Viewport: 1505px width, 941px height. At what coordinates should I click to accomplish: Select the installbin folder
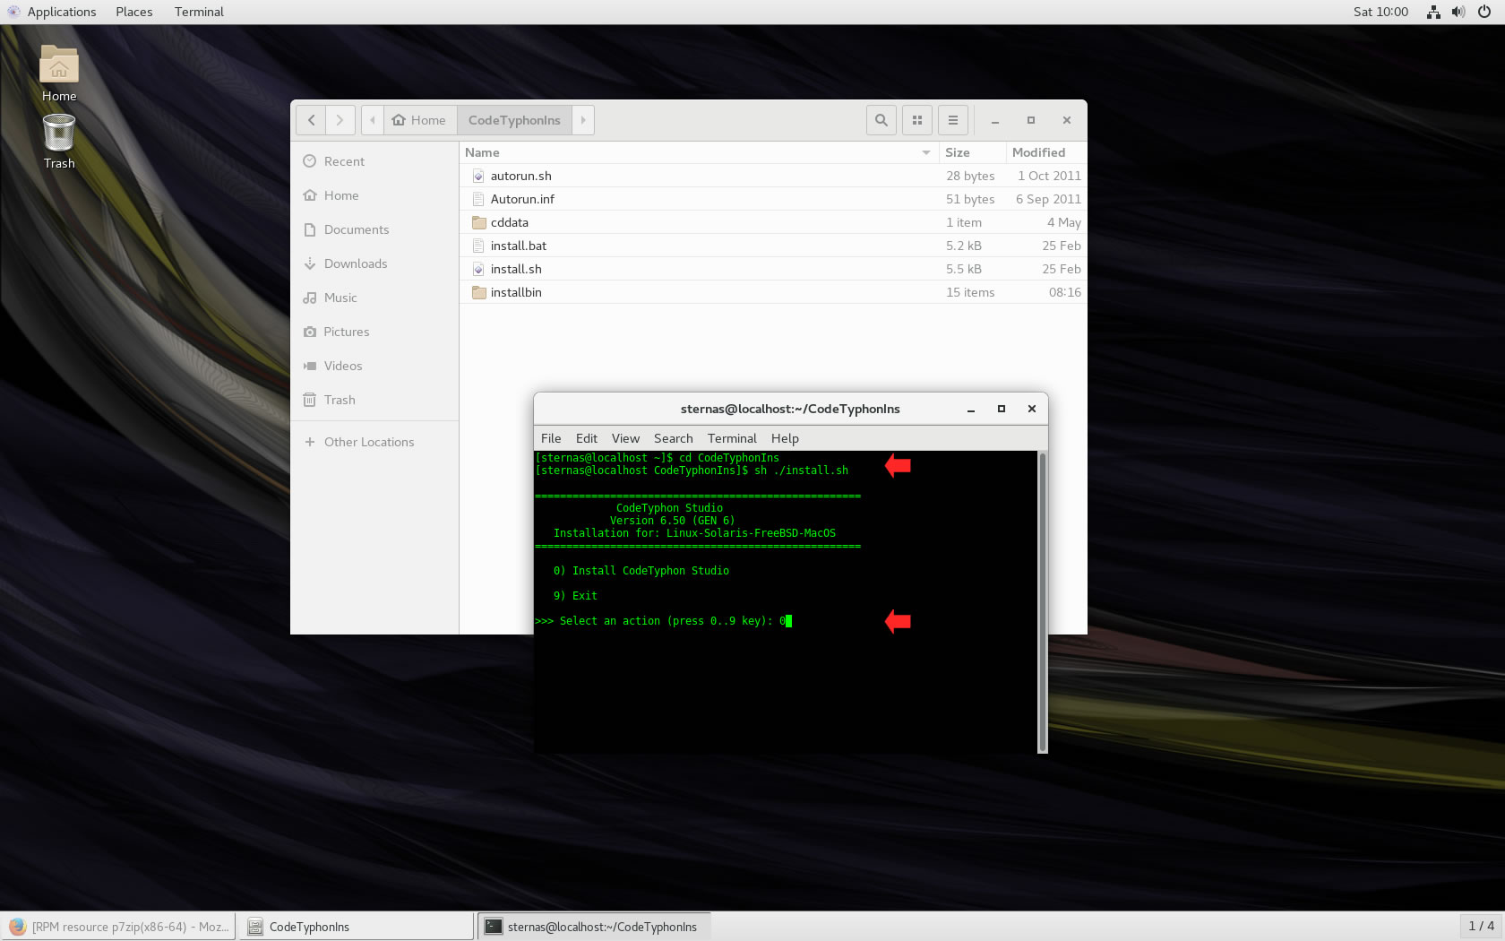(773, 292)
